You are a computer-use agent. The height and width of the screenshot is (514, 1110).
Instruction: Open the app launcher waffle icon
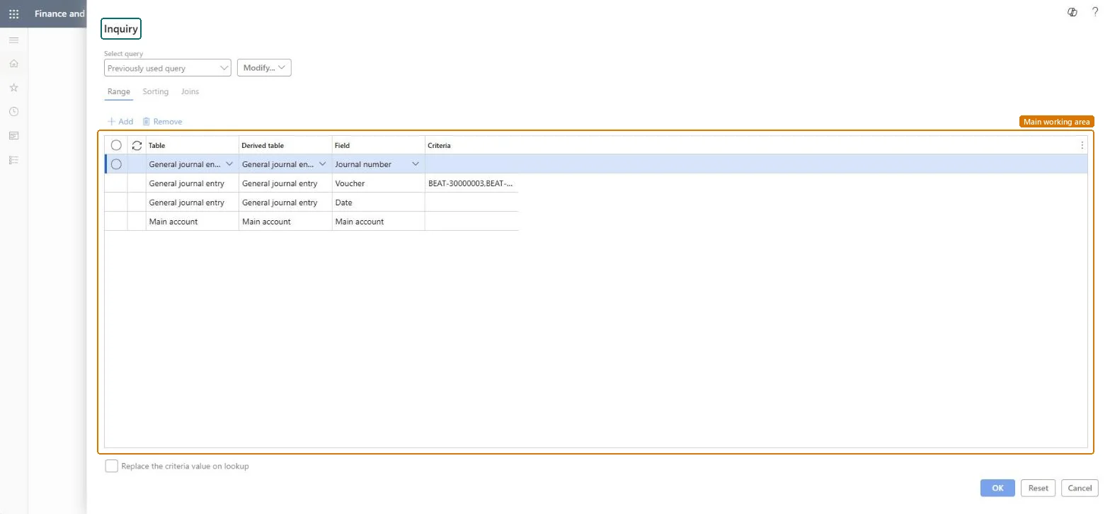(13, 13)
